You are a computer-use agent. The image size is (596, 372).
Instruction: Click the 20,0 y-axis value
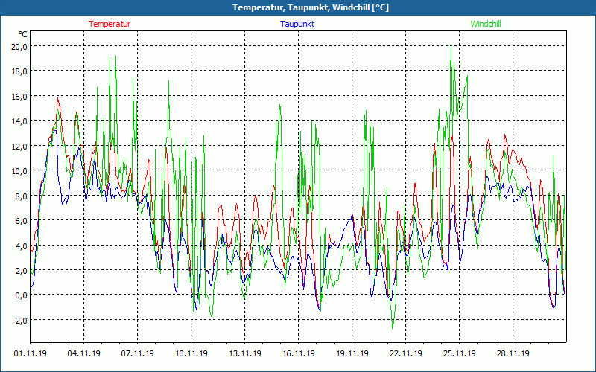pyautogui.click(x=19, y=47)
